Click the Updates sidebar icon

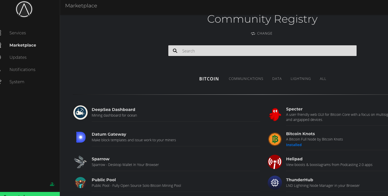click(x=1, y=57)
